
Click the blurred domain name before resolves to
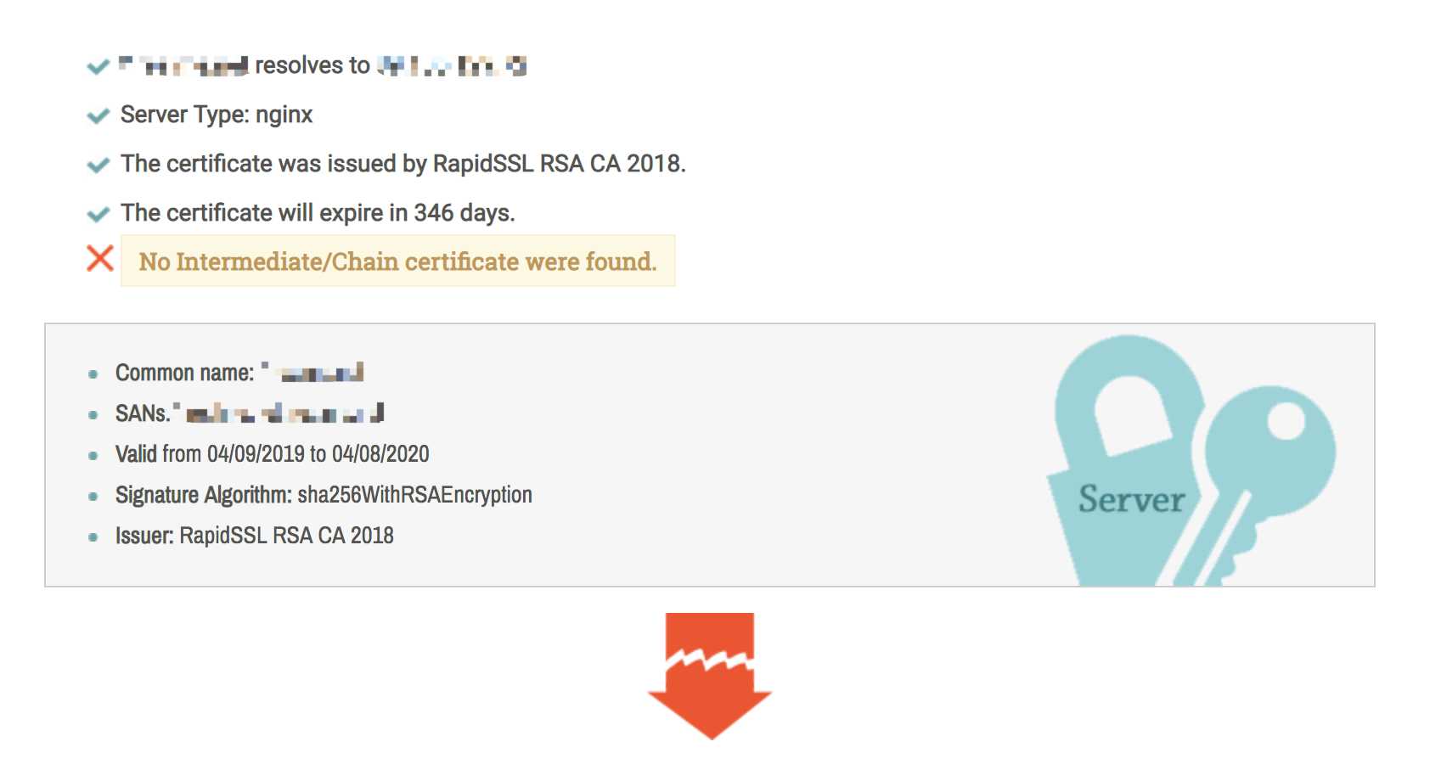tap(183, 65)
